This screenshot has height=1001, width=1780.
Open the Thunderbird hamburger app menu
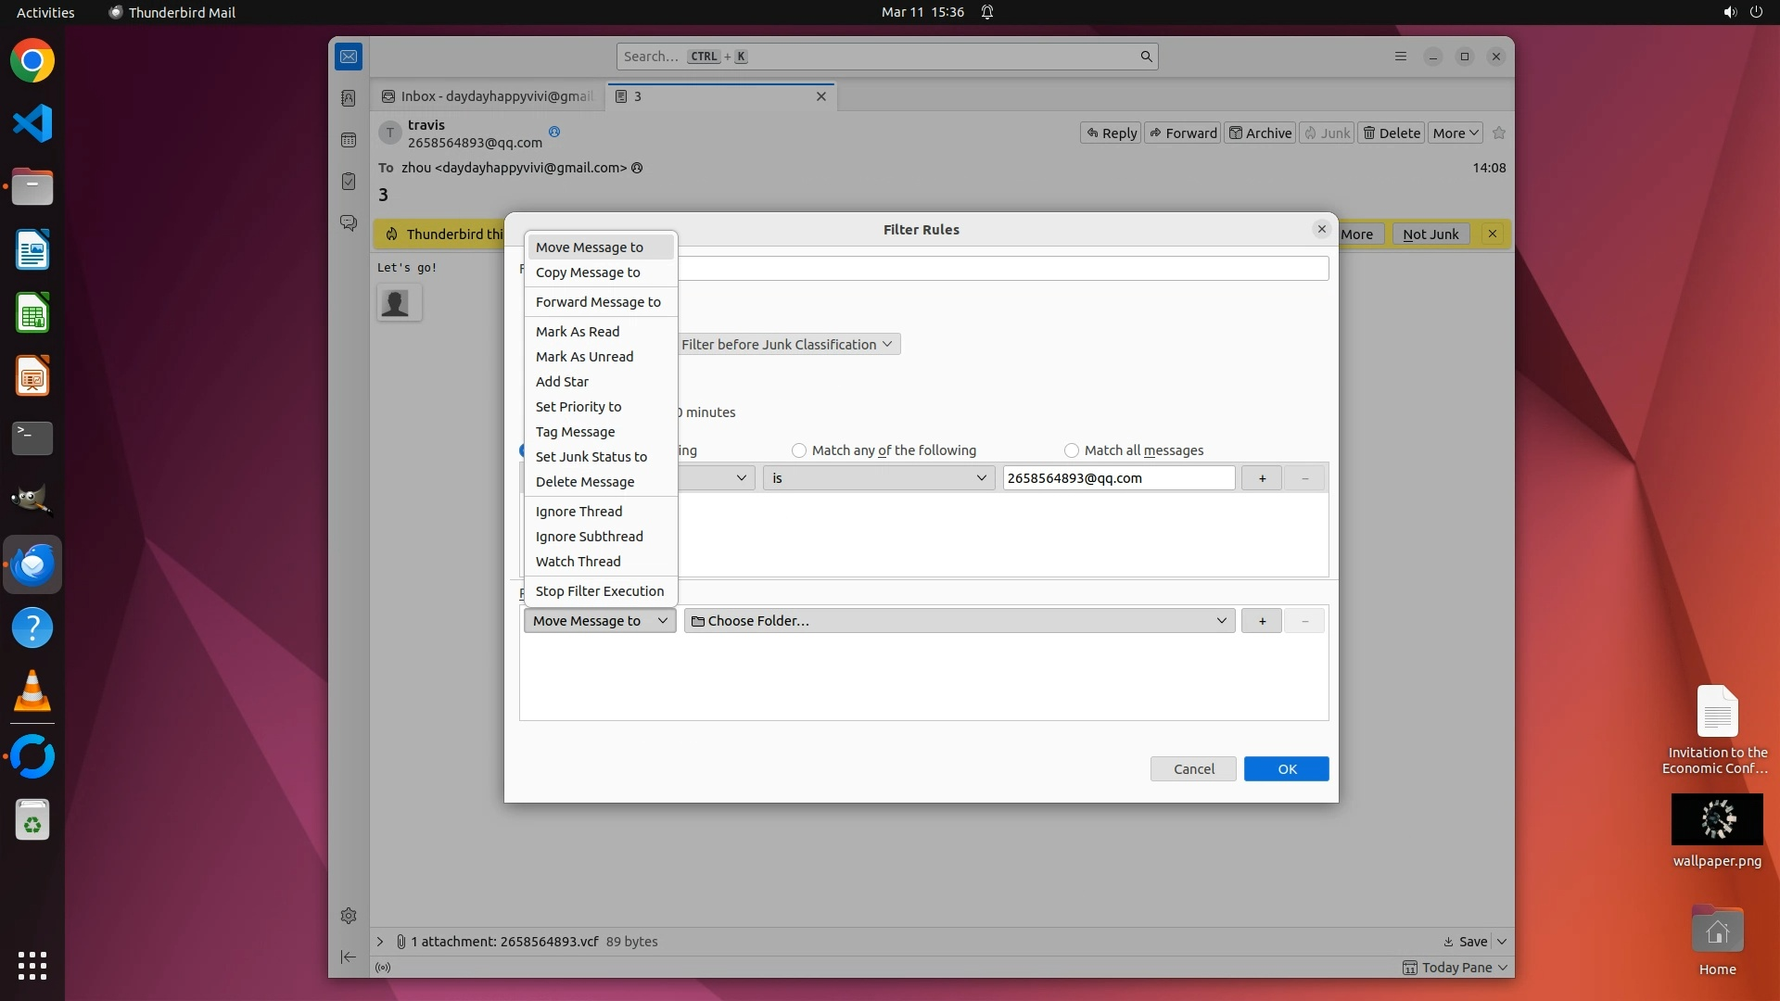coord(1401,57)
